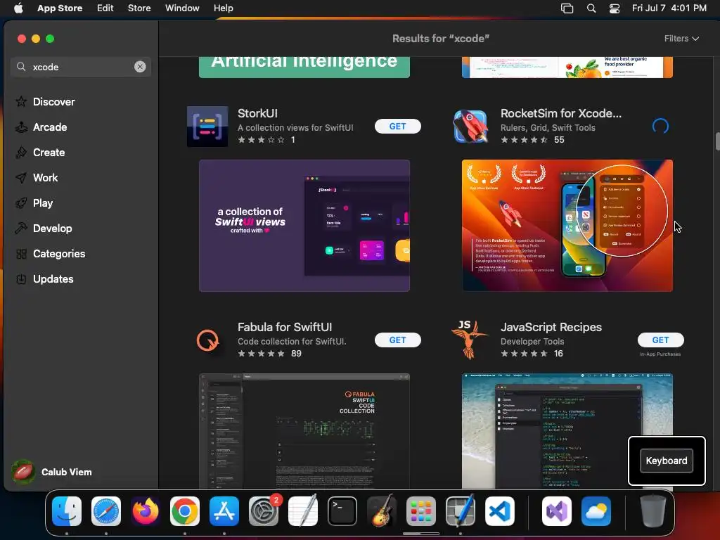720x540 pixels.
Task: Open the App Store menu
Action: [60, 8]
